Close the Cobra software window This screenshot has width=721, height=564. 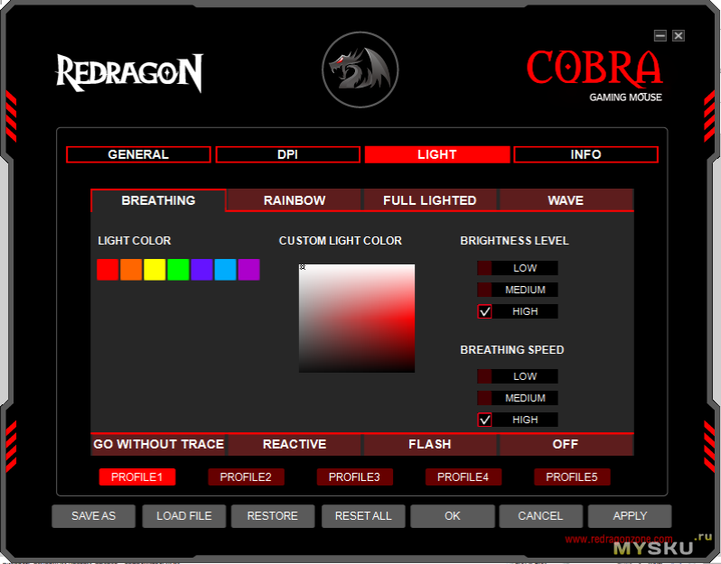679,35
